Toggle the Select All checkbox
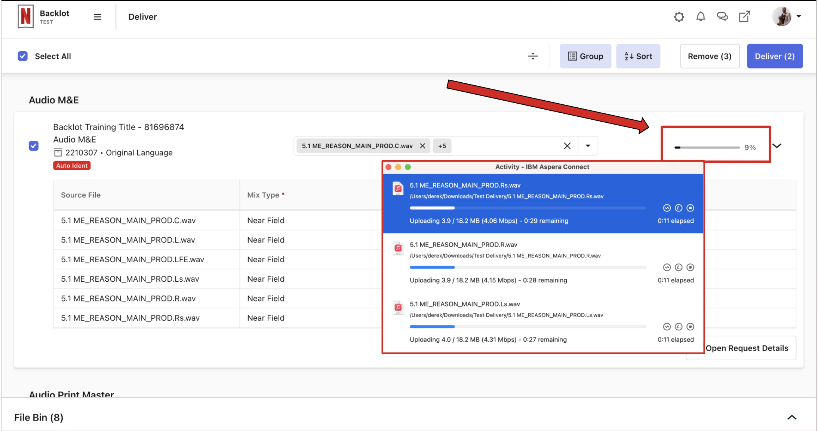818x431 pixels. point(23,56)
